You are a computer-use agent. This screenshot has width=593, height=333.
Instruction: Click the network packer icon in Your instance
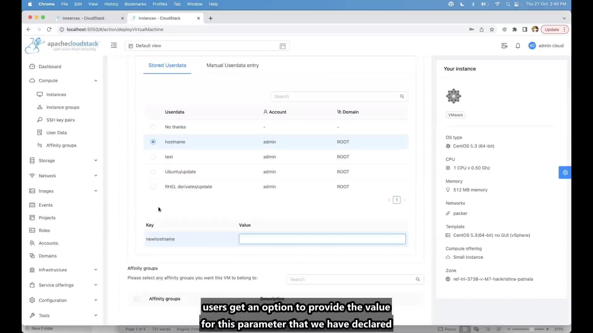click(448, 213)
